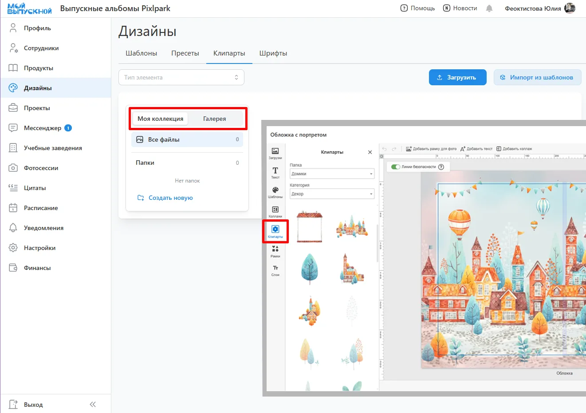Click the Мой выпускной logo
The image size is (586, 413).
tap(29, 8)
